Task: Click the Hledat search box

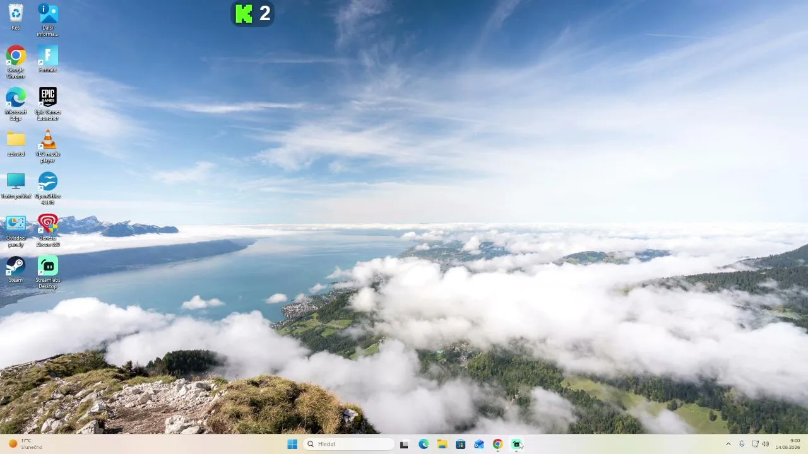Action: click(348, 444)
